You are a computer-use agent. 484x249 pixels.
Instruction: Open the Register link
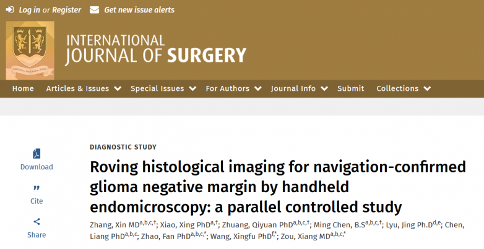click(66, 10)
